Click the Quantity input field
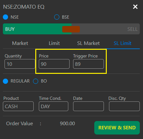The height and width of the screenshot is (139, 143). pos(20,64)
